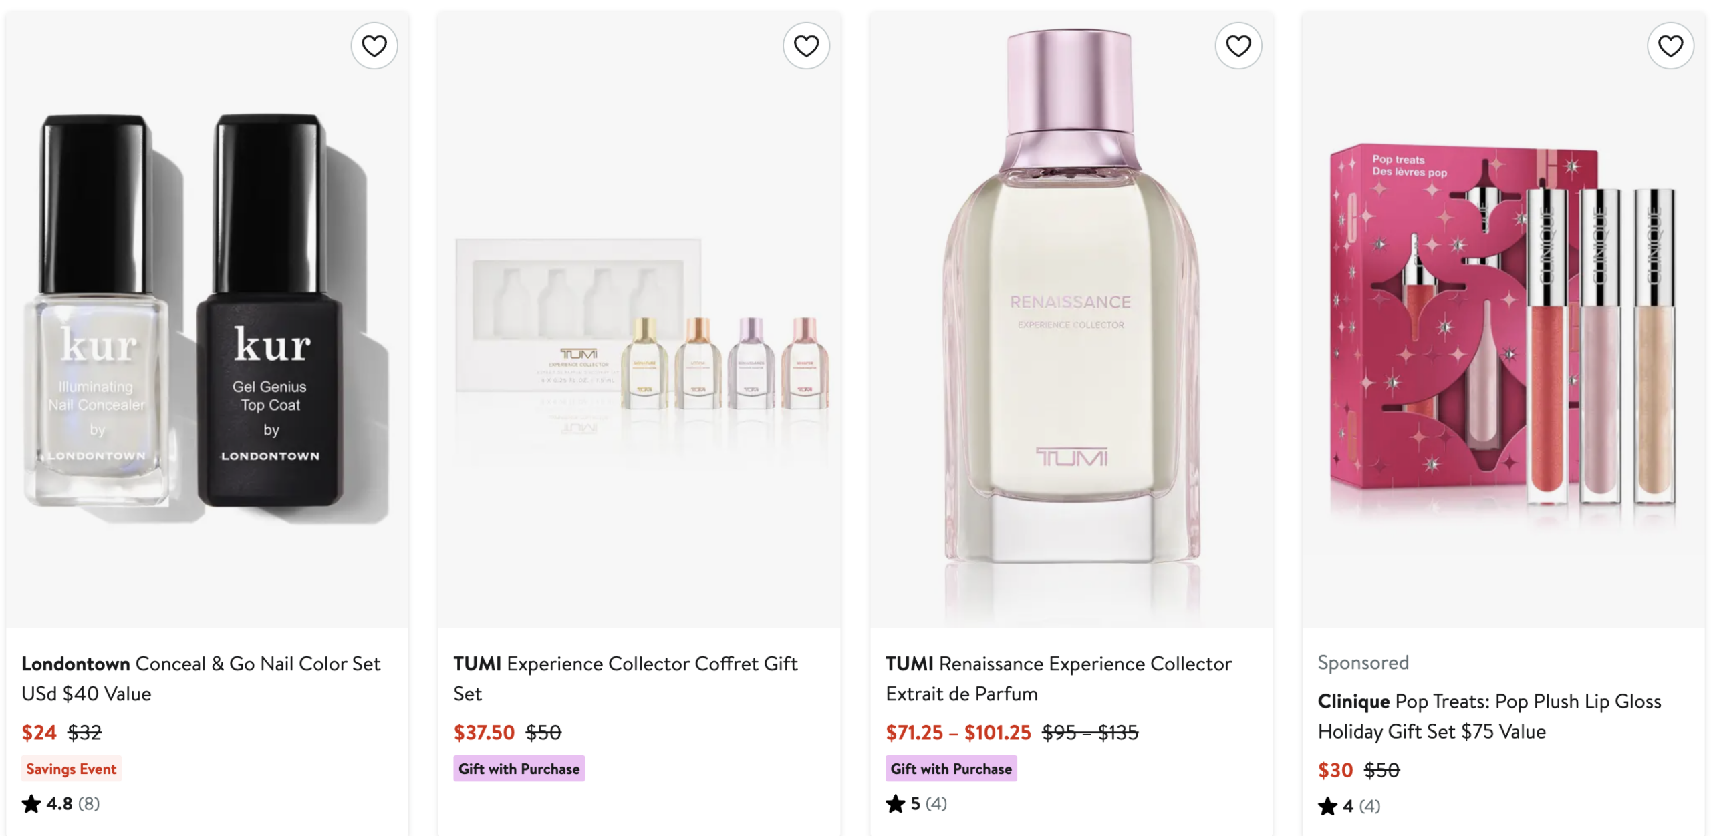This screenshot has width=1711, height=836.
Task: Add TUMI Coffret Gift Set to wishlist
Action: [x=806, y=46]
